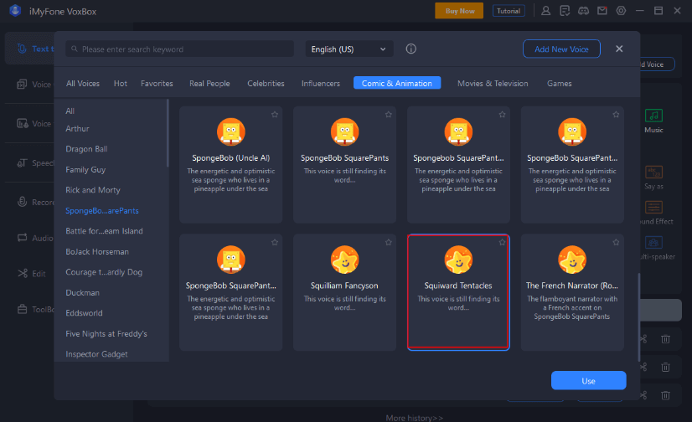Favorite the SpongeBob (Uncle Al) voice star
The height and width of the screenshot is (422, 692).
coord(275,115)
